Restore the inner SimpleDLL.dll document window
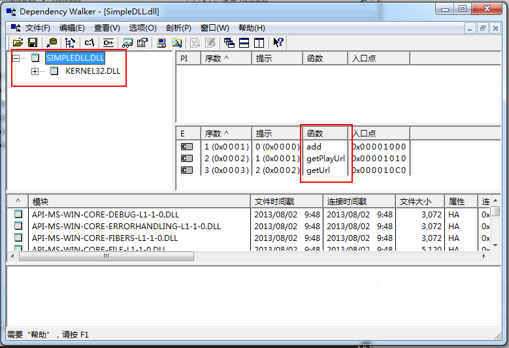509x348 pixels. [x=483, y=28]
